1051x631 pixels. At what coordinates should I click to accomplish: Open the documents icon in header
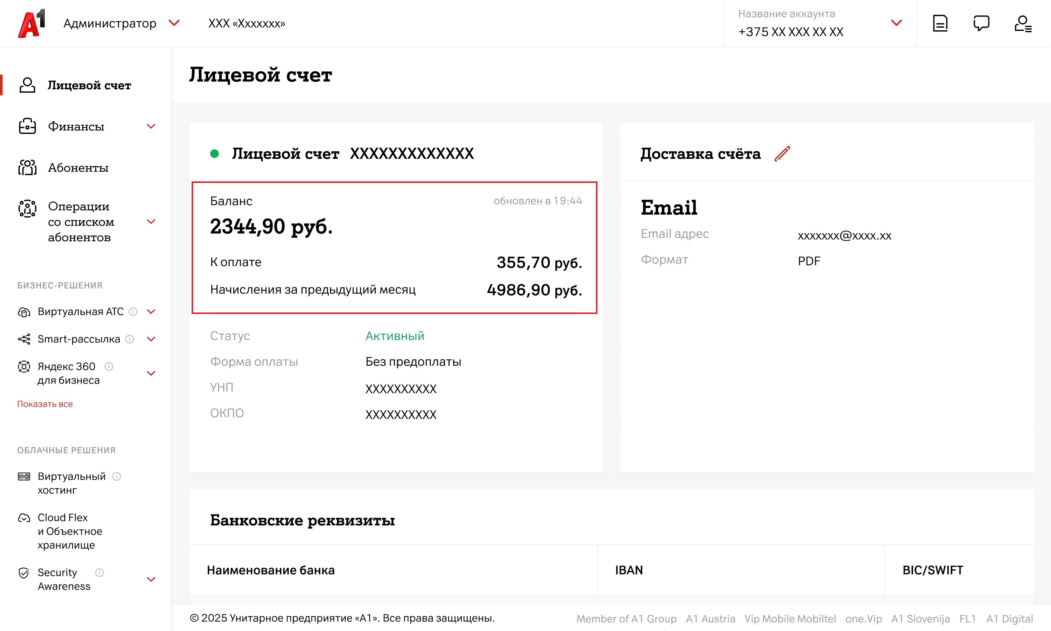coord(940,23)
